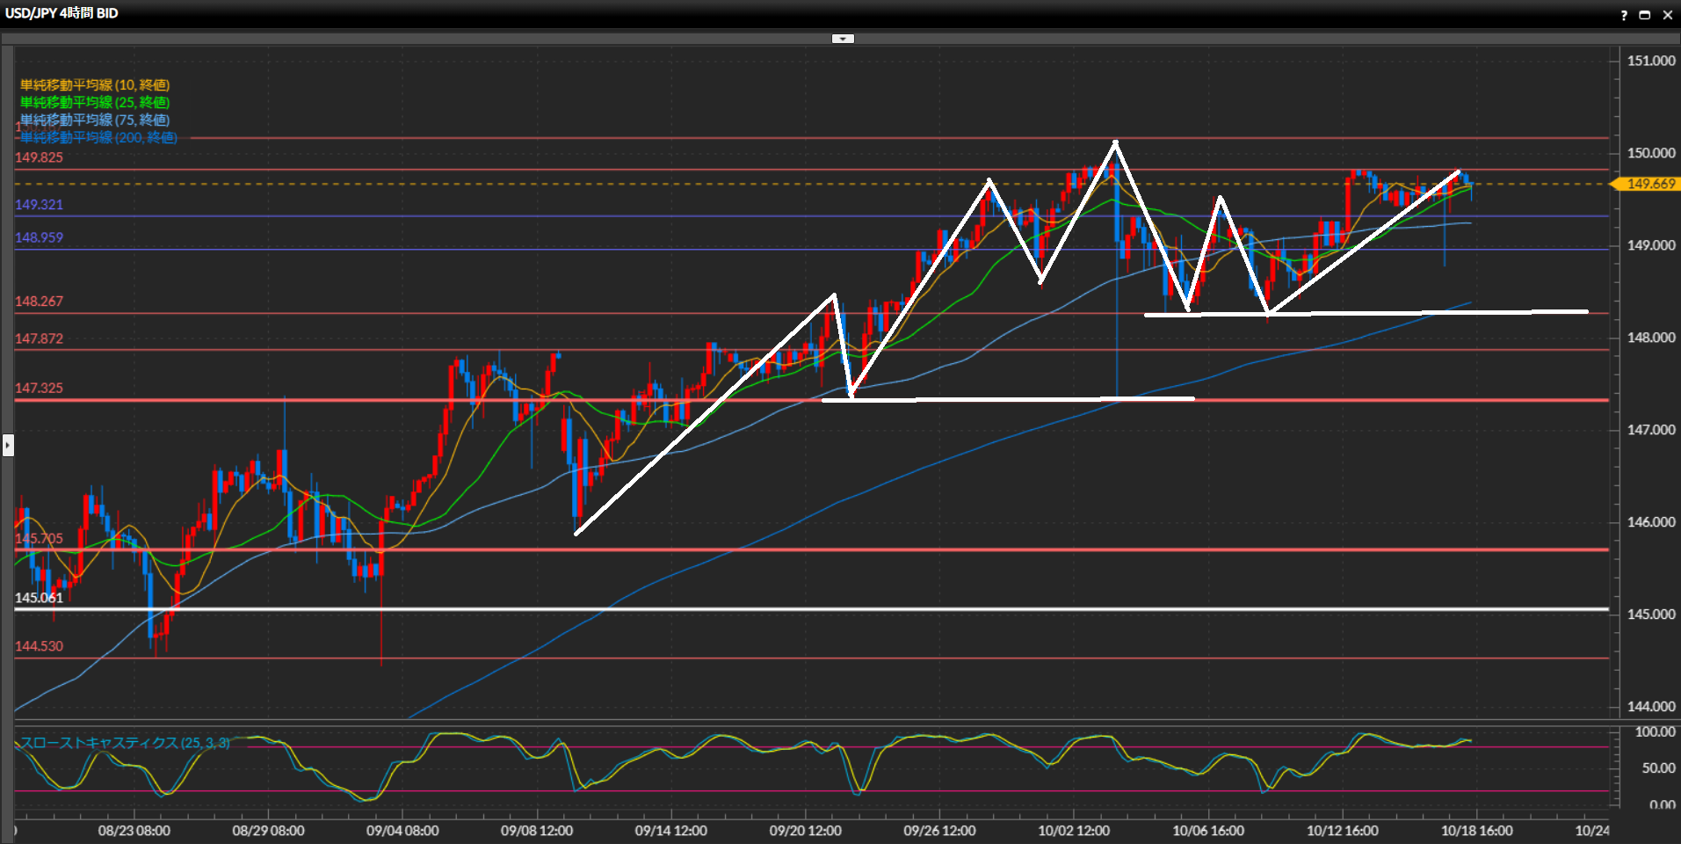Expand the left side panel arrow

[8, 445]
